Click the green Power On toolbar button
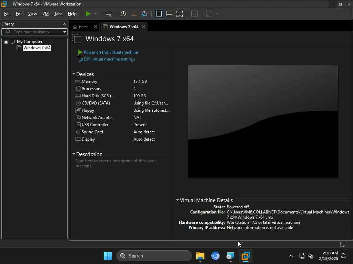 (x=88, y=14)
